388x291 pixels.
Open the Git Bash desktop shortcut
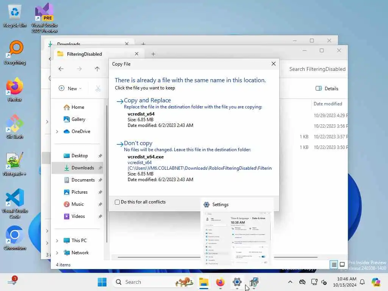(x=15, y=127)
